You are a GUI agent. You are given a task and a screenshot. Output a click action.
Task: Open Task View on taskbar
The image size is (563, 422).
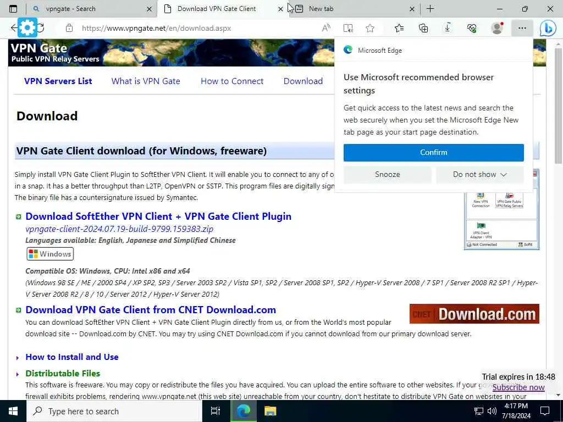coord(216,411)
